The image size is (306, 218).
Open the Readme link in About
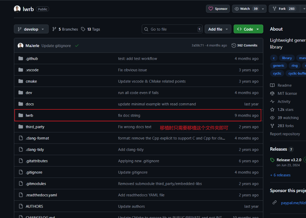pyautogui.click(x=281, y=85)
